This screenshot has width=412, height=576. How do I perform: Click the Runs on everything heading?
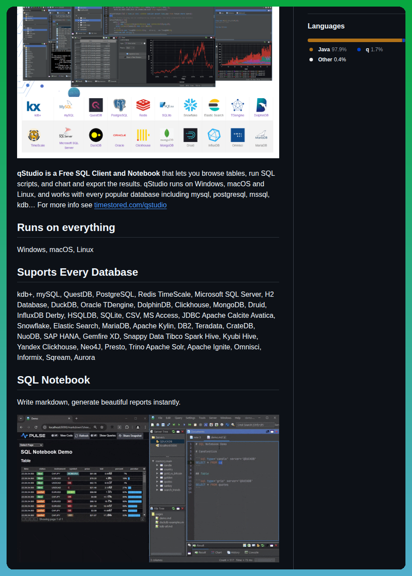tap(66, 228)
